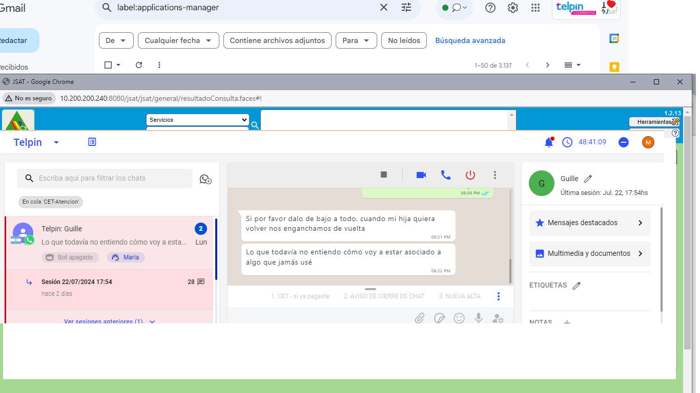Image resolution: width=700 pixels, height=393 pixels.
Task: Edit Guille's contact name pencil
Action: point(588,179)
